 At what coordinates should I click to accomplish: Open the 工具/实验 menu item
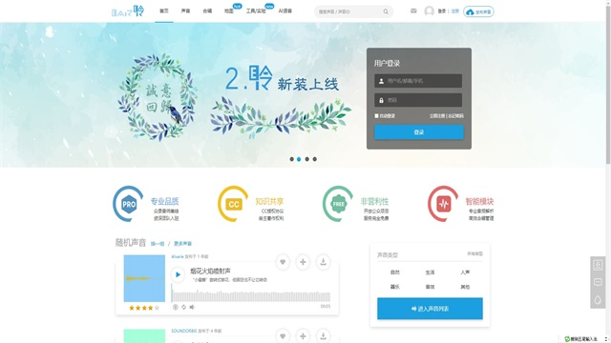coord(256,11)
